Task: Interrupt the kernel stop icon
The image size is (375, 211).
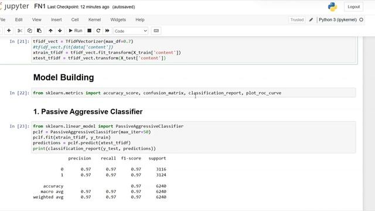Action: (89, 30)
